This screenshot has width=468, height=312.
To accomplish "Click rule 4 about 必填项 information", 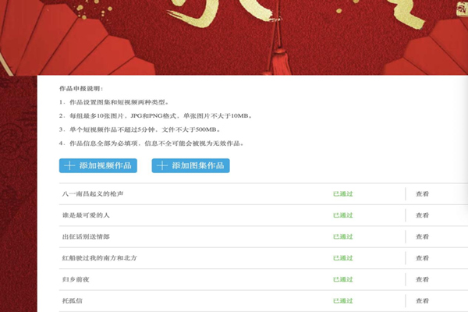I will click(x=151, y=144).
